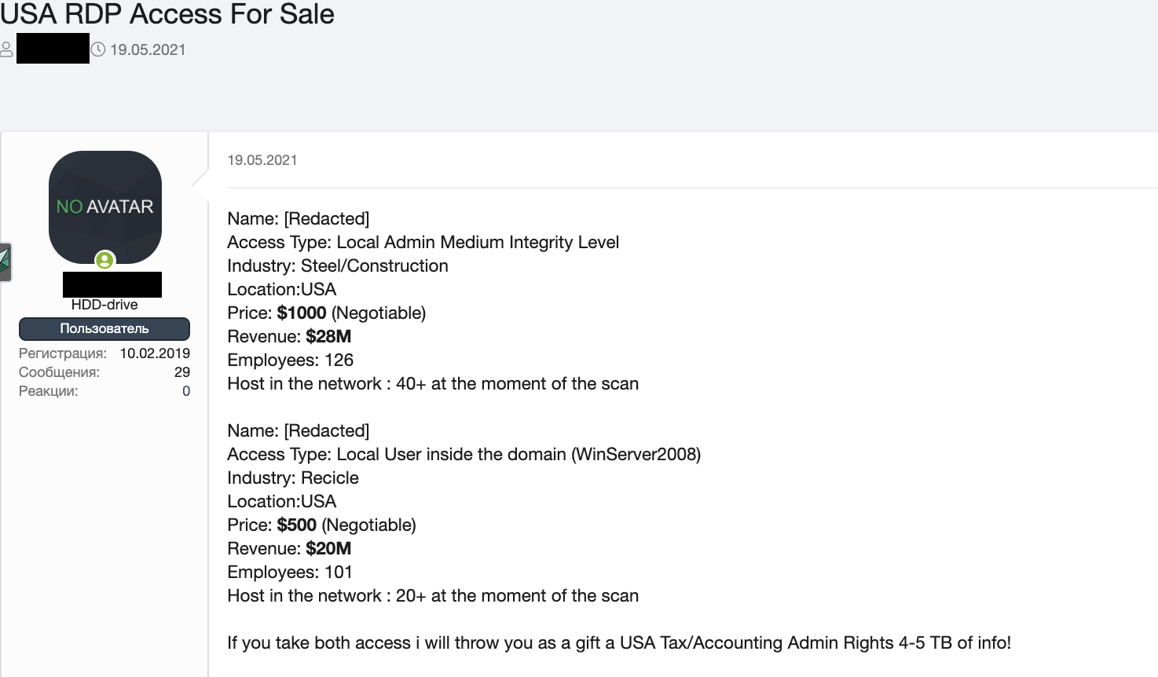Screen dimensions: 1158x677
Task: Open the Реакции count 0
Action: [186, 391]
